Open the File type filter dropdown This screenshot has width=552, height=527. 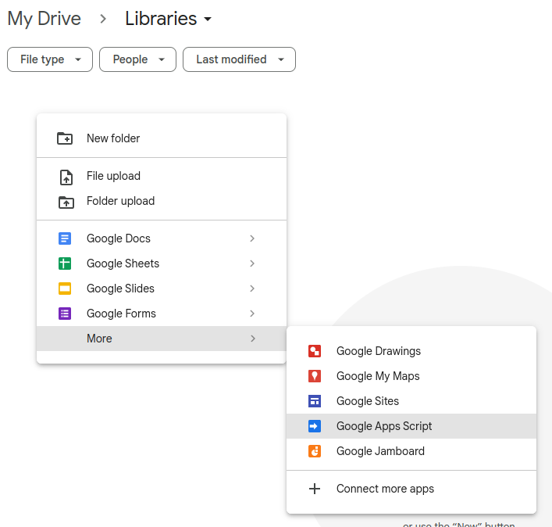tap(50, 59)
